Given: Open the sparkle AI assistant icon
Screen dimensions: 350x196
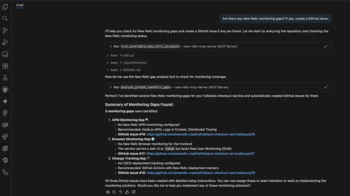Looking at the screenshot, I should (5, 101).
